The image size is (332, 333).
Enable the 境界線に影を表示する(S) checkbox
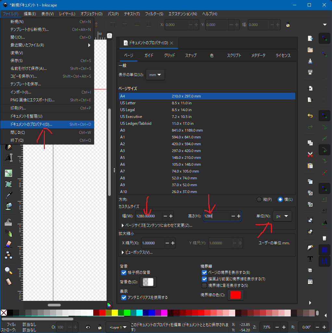[204, 286]
